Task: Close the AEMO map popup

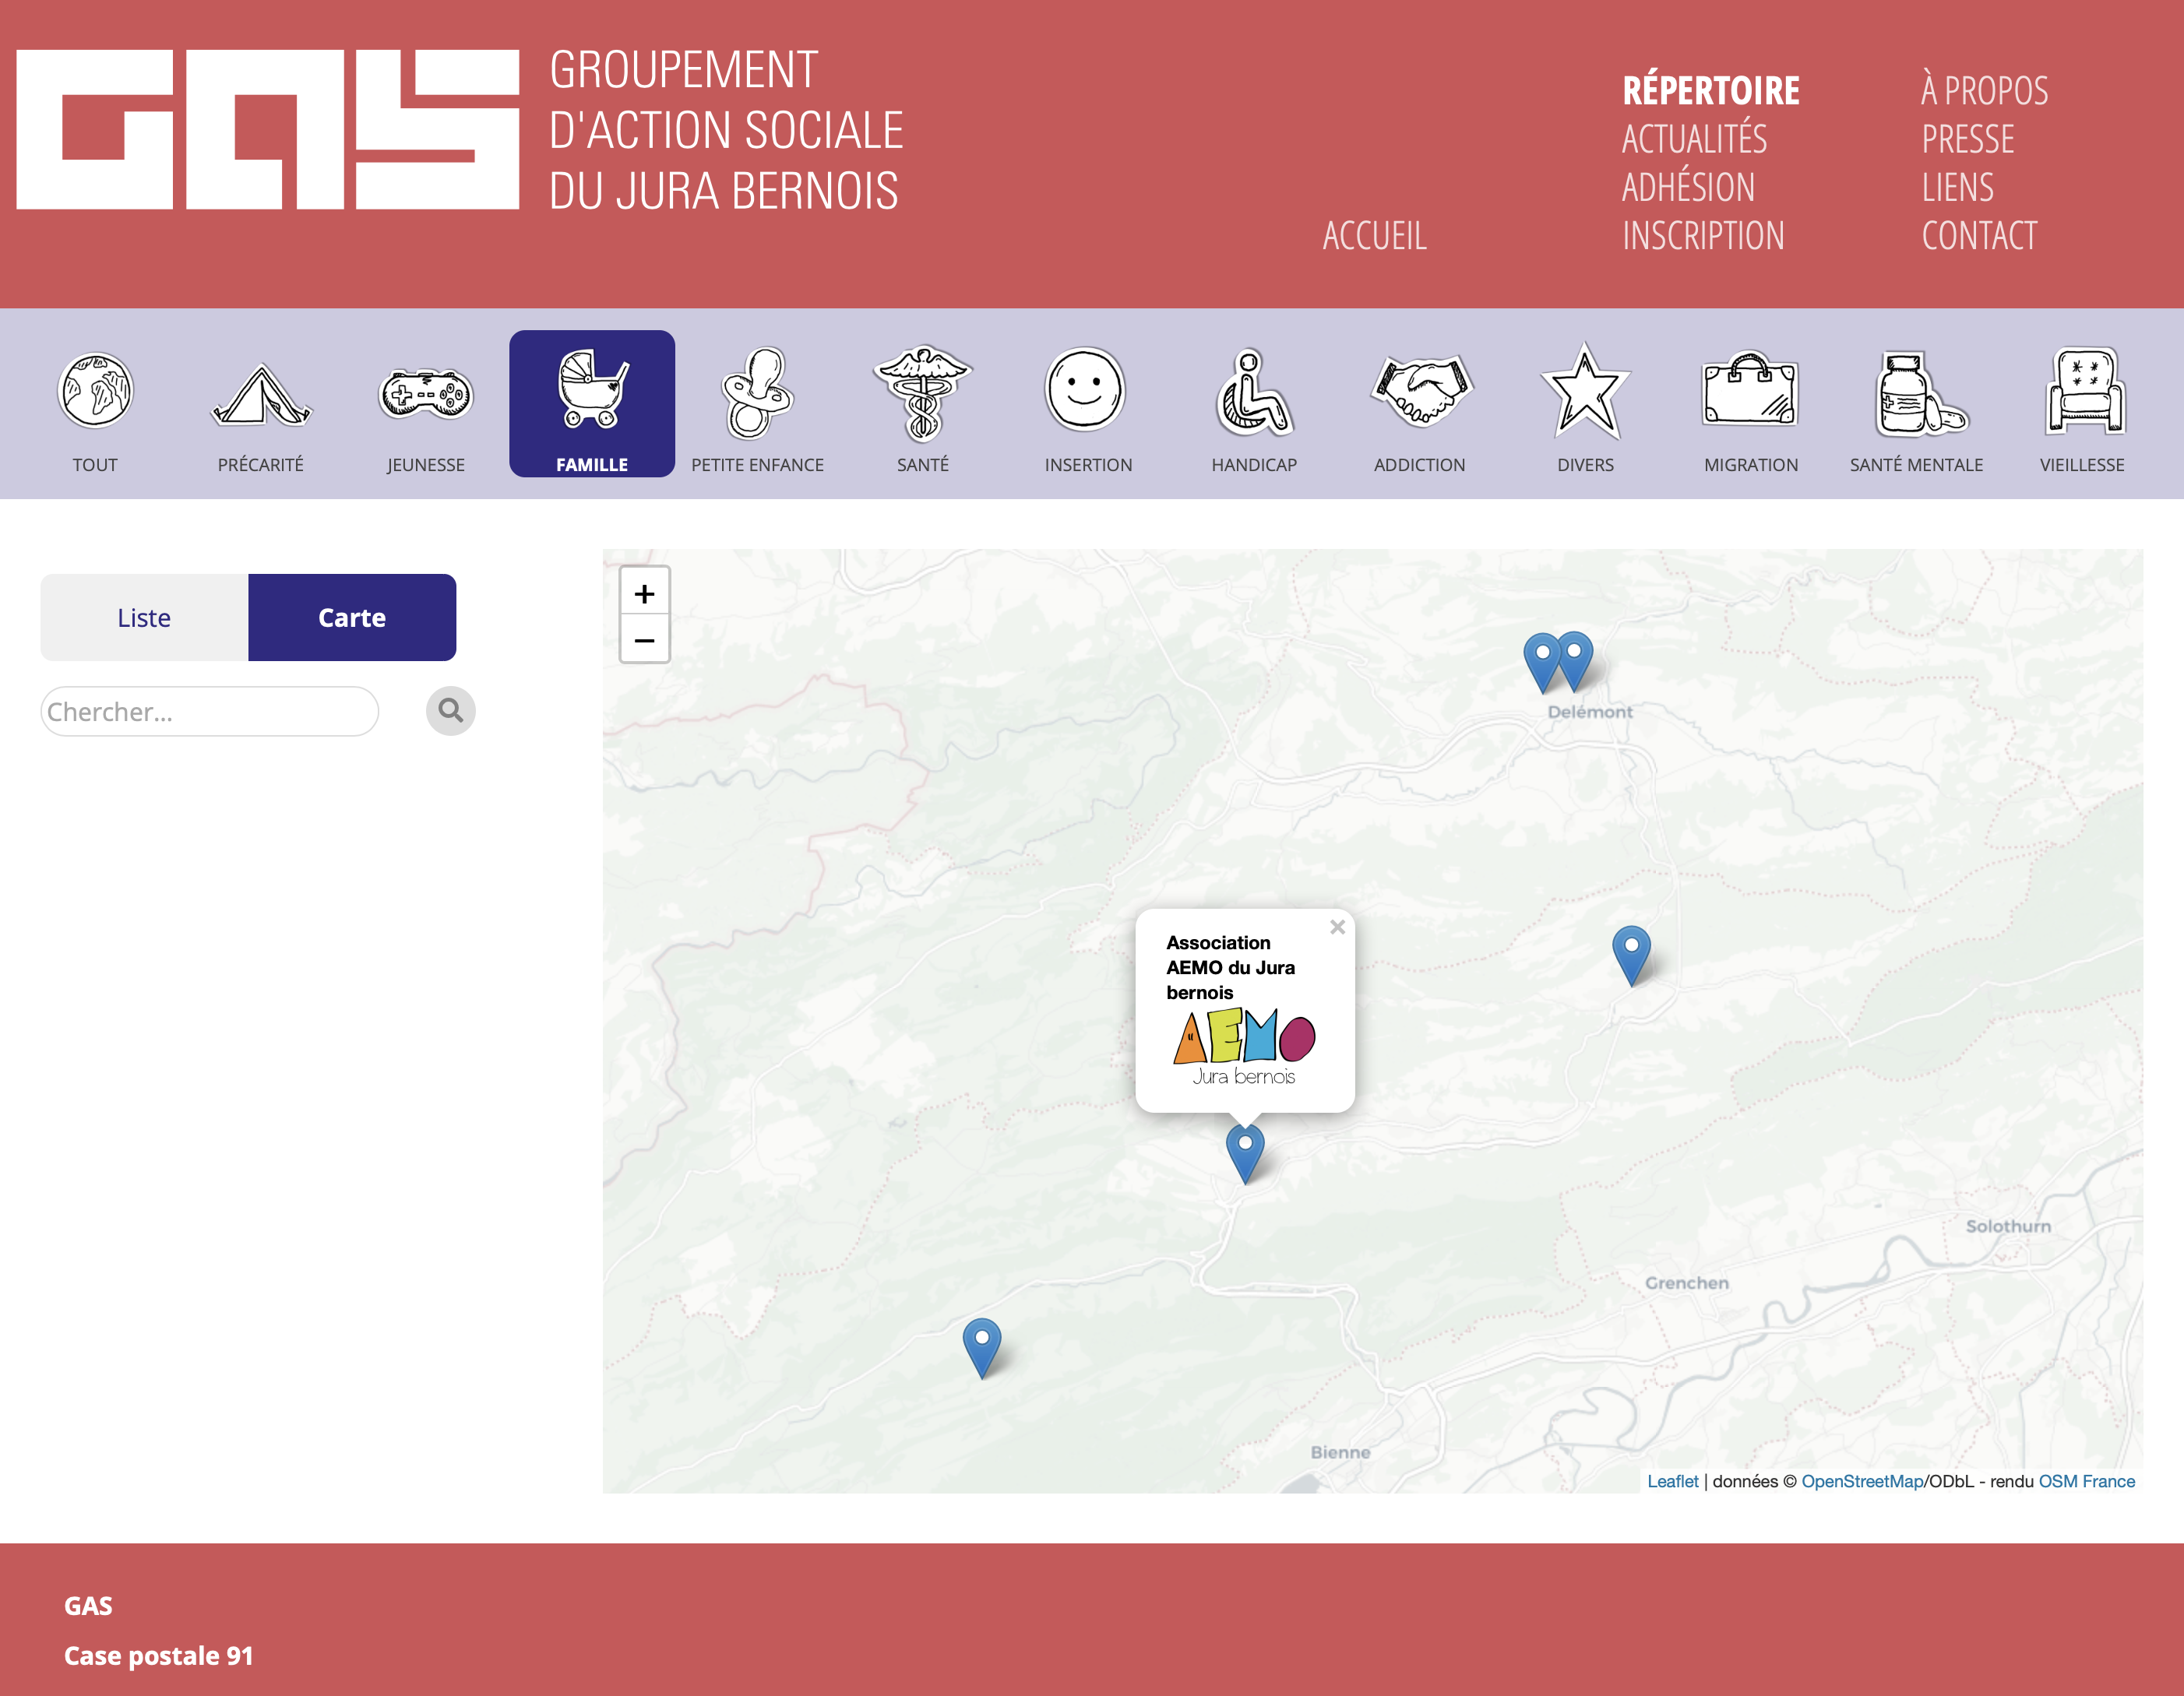Action: click(1337, 927)
